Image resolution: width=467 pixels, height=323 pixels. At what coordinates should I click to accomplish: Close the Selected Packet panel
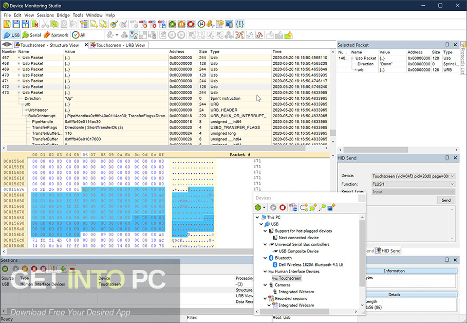[x=455, y=45]
